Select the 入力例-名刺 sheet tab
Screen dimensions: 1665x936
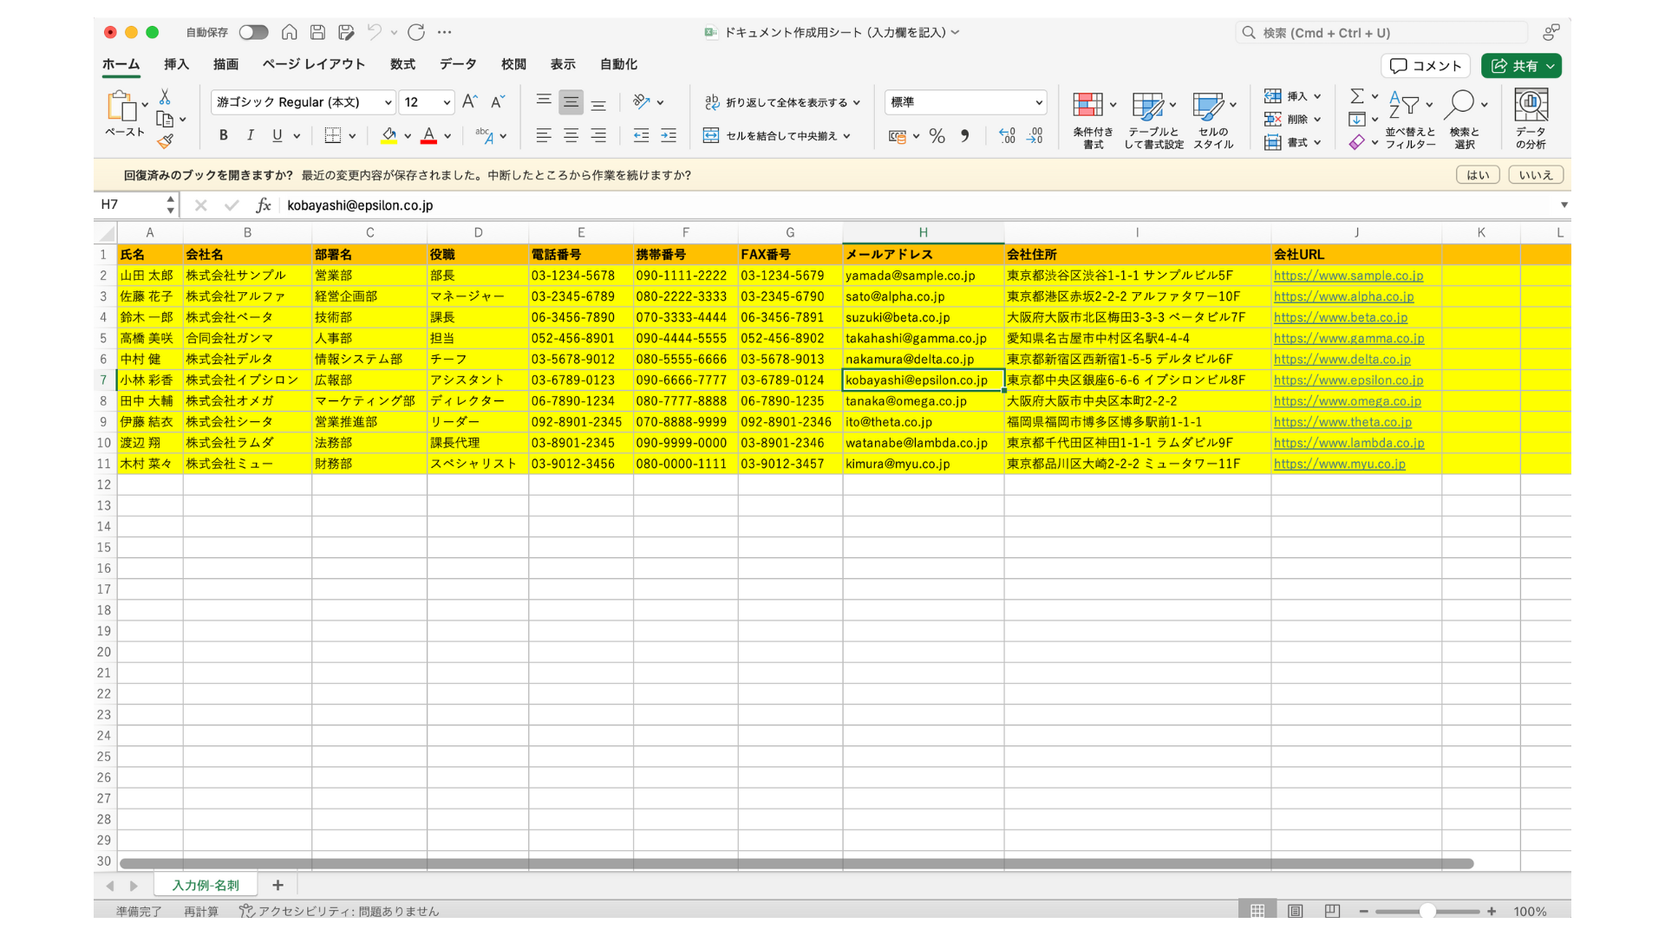coord(206,885)
